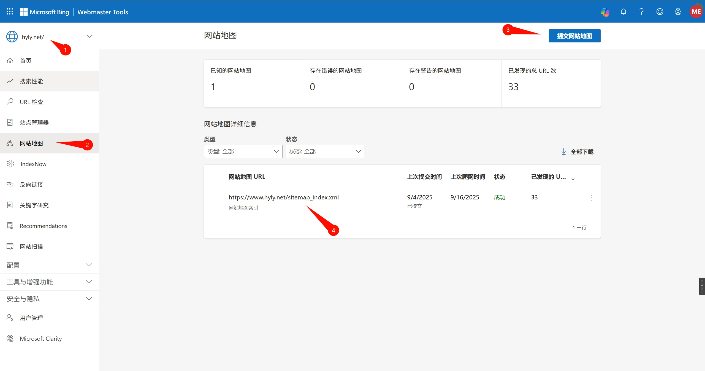705x371 pixels.
Task: Open 搜索性能 in the sidebar
Action: coord(50,81)
